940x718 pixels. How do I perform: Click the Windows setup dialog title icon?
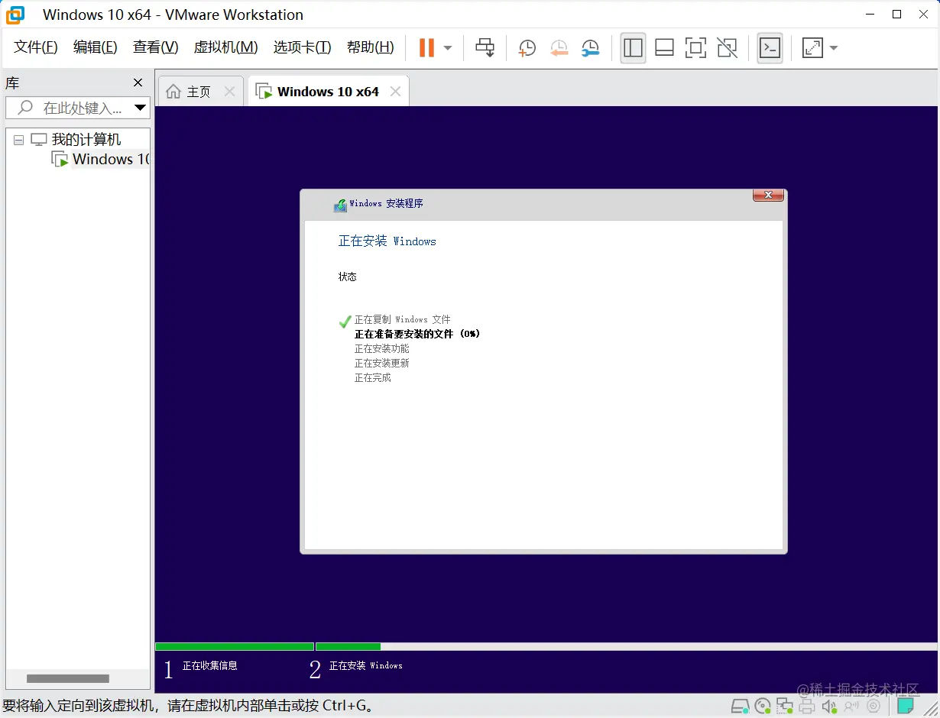[x=340, y=205]
